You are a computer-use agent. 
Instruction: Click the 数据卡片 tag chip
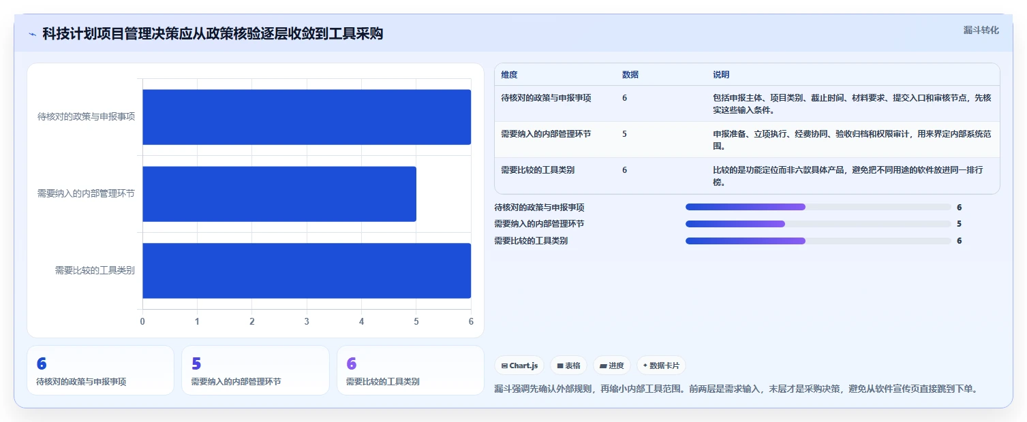point(661,366)
